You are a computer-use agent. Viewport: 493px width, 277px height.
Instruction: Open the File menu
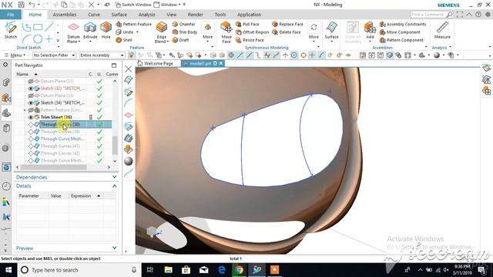coord(11,15)
